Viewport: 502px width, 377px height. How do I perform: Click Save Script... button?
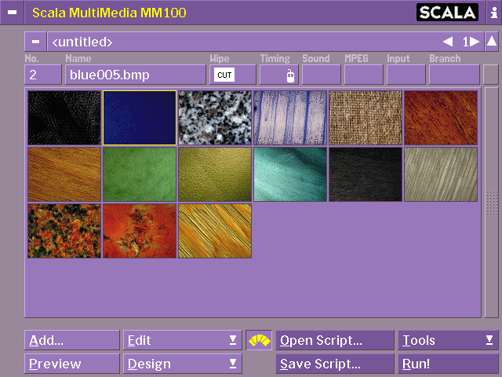pos(335,364)
